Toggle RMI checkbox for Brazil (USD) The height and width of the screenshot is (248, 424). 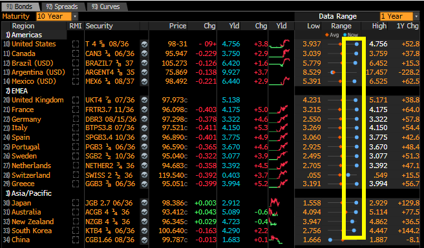click(x=76, y=63)
